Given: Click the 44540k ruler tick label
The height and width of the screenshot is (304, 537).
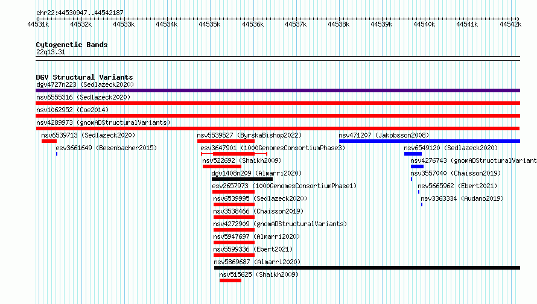Looking at the screenshot, I should click(x=424, y=24).
